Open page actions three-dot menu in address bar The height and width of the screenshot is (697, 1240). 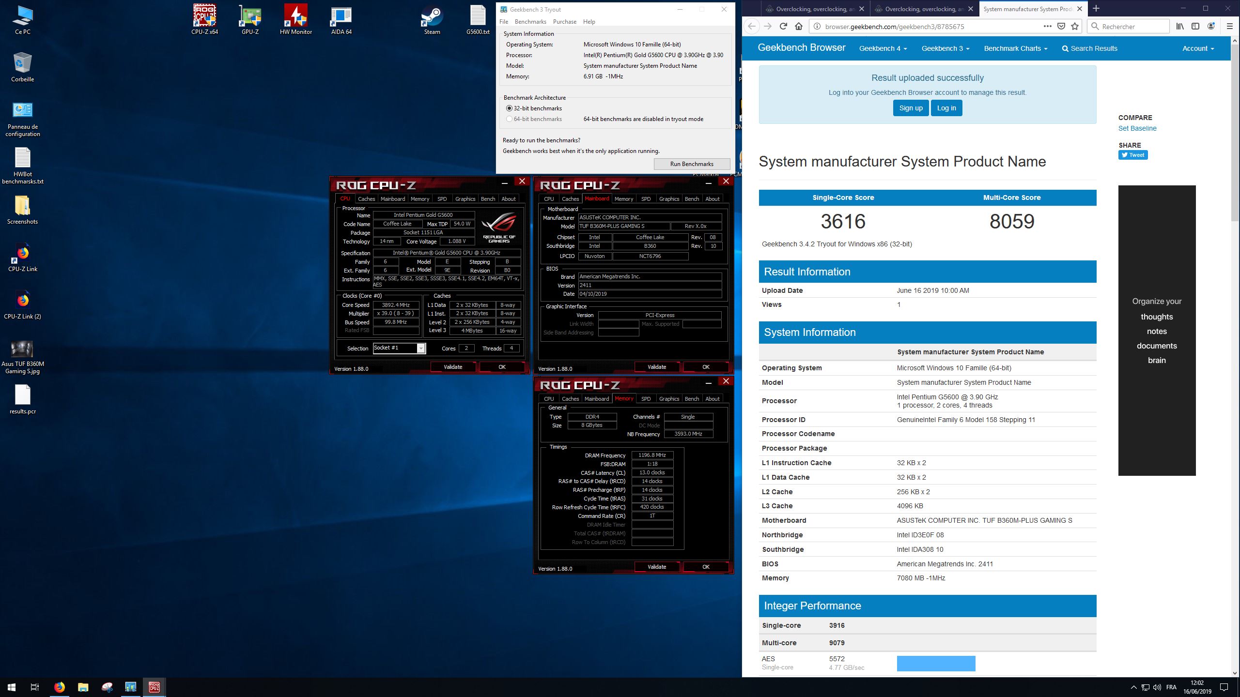coord(1047,27)
